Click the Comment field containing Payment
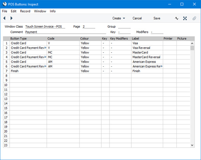Screen dimensions: 201x160 tap(65, 32)
